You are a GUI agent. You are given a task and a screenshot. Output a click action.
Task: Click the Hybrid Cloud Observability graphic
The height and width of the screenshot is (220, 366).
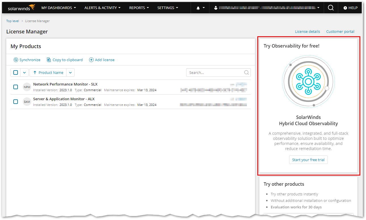point(308,82)
